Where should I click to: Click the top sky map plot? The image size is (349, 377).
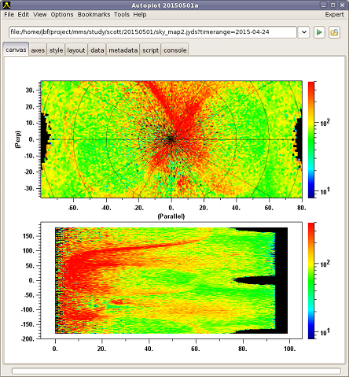coord(171,139)
